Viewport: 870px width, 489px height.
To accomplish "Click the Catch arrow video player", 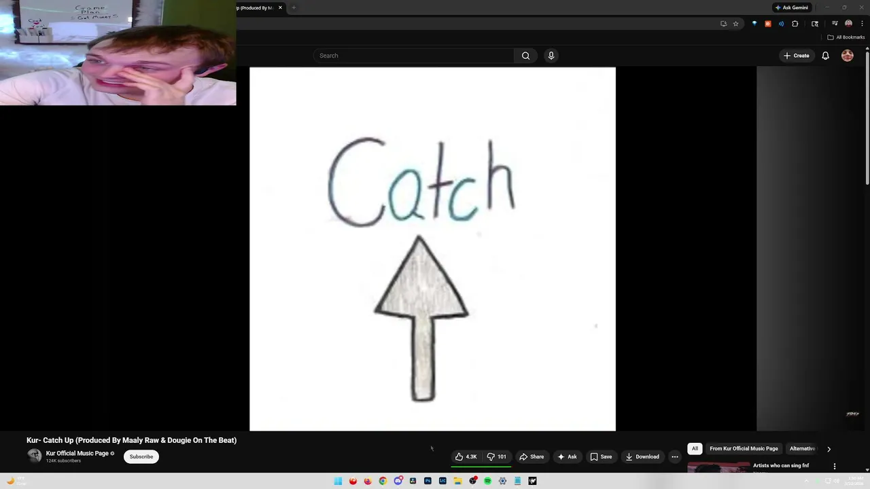I will coord(432,249).
